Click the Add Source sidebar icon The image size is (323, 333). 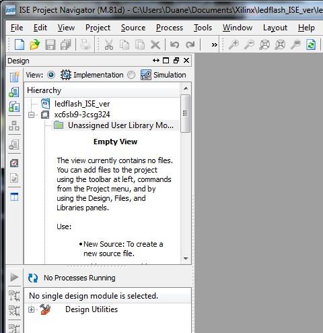(14, 92)
